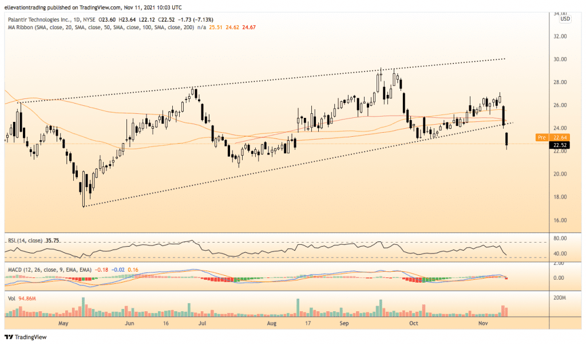Click the MACD (12, 26, close, 9, EMA, EMA) label
The width and height of the screenshot is (586, 345).
point(49,269)
